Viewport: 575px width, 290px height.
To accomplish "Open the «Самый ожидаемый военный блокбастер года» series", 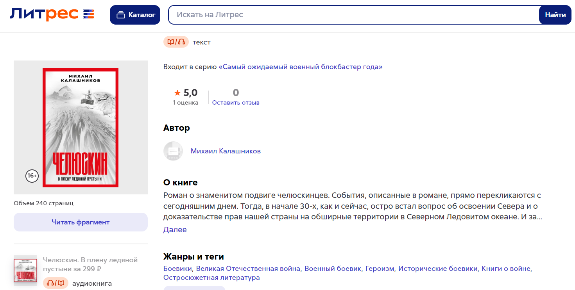I will [300, 67].
